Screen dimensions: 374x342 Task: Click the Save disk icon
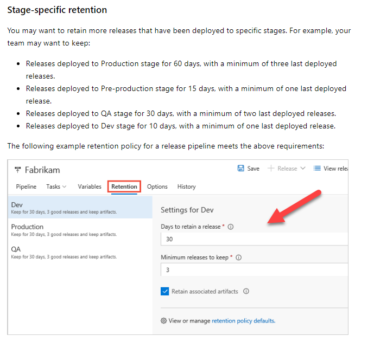(x=241, y=169)
